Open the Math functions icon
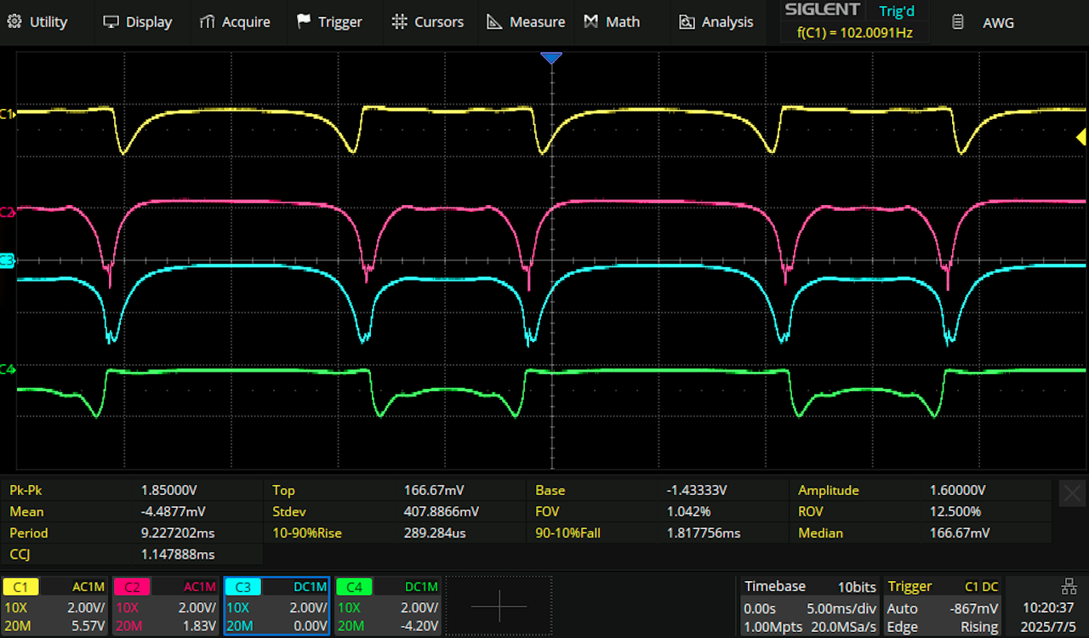The width and height of the screenshot is (1089, 638). [591, 22]
